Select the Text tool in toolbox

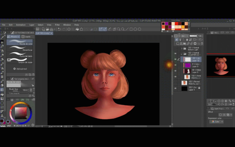2,116
